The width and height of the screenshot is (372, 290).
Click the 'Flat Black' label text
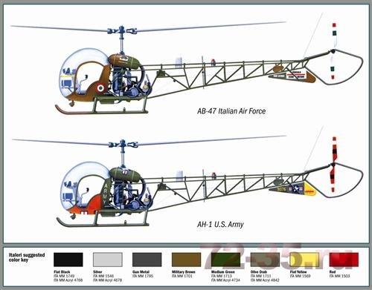coord(62,271)
